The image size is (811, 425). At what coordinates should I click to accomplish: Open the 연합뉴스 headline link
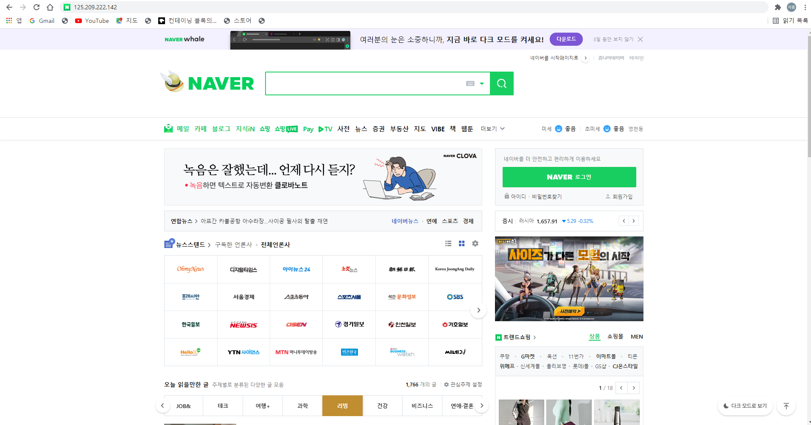pos(264,221)
